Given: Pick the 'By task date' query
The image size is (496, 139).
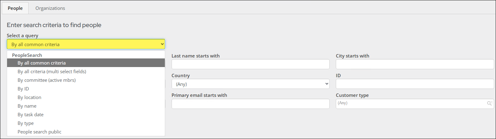Looking at the screenshot, I should coord(30,115).
